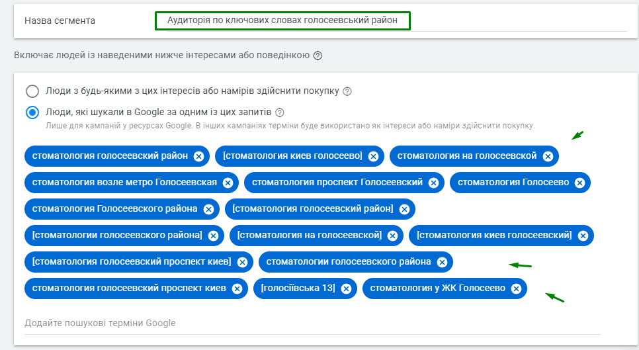
Task: Open help icon after 'за одним із цих запитів'
Action: [x=279, y=112]
